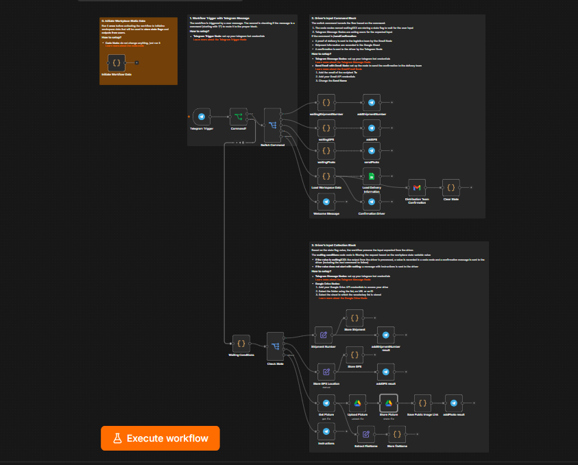Image resolution: width=578 pixels, height=465 pixels.
Task: Select the Instructions Telegram node
Action: [326, 431]
